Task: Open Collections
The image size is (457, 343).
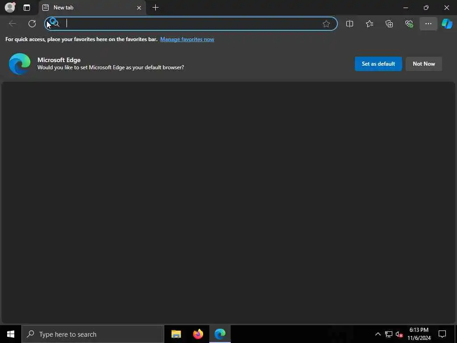Action: click(x=389, y=24)
